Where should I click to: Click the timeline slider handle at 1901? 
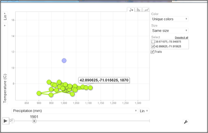pos(34,121)
